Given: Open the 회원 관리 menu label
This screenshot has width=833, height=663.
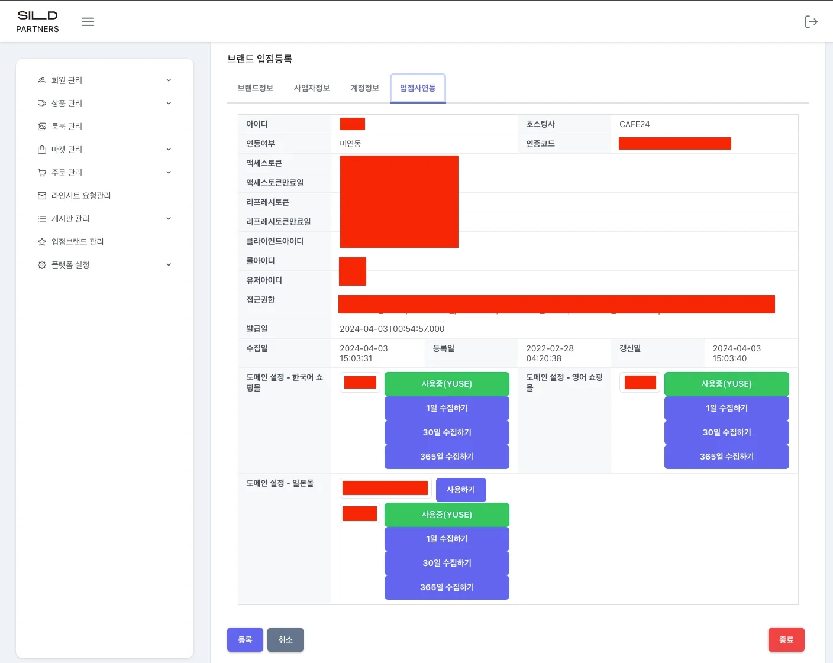Looking at the screenshot, I should point(67,80).
